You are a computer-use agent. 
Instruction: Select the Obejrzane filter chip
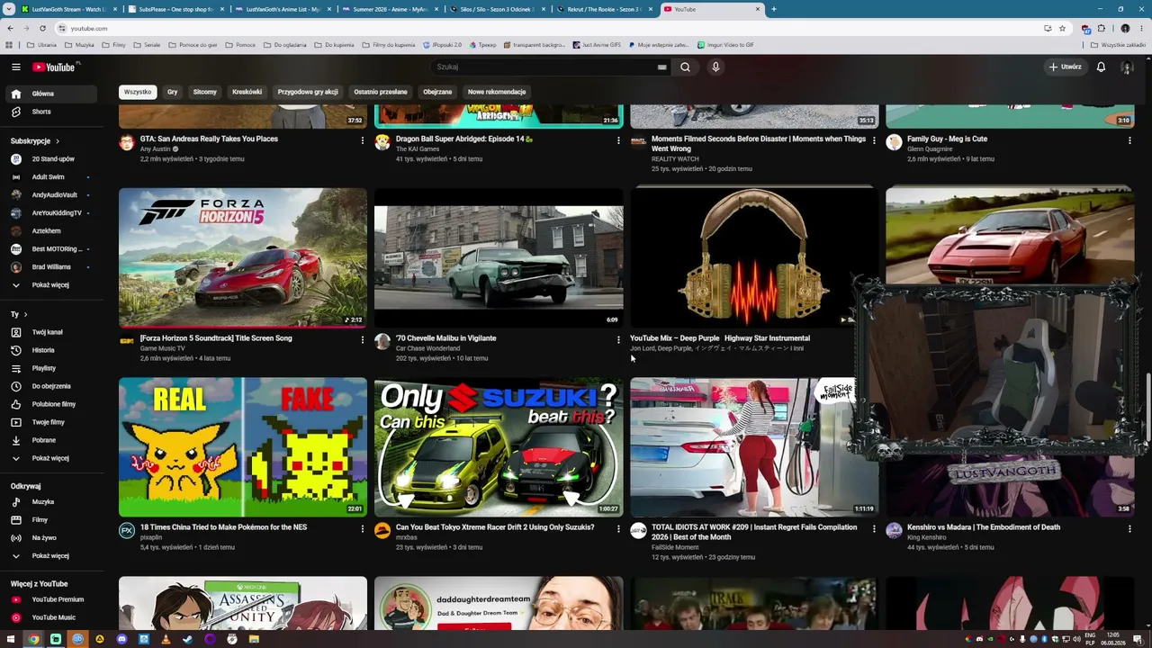pyautogui.click(x=437, y=92)
